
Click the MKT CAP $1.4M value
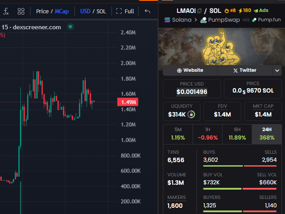point(263,114)
